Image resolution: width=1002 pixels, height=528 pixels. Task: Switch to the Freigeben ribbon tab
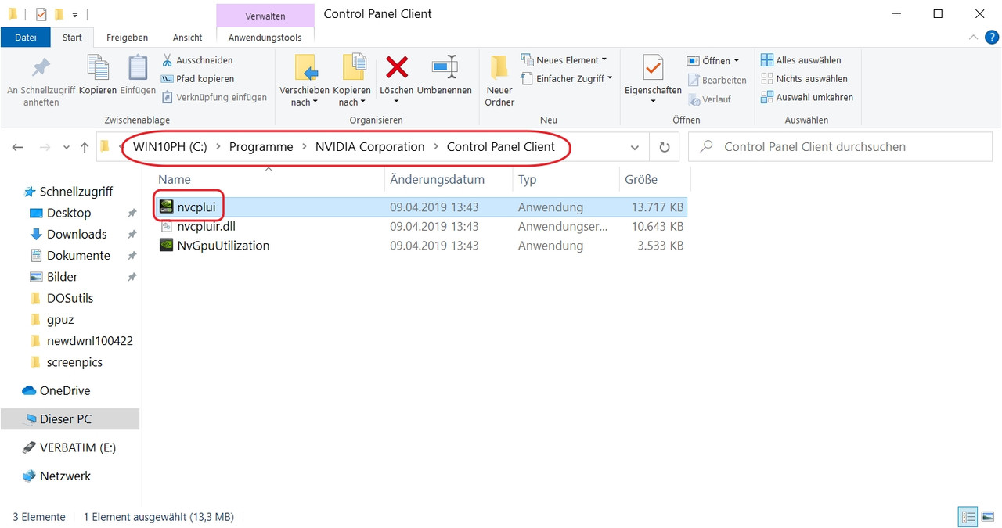(x=127, y=37)
